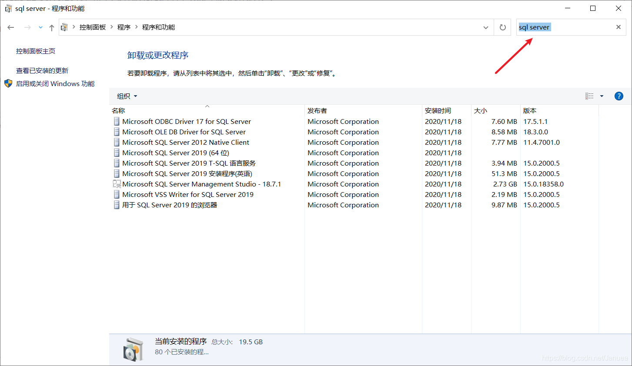The width and height of the screenshot is (632, 366).
Task: Click icon of 安装程序(英语) entry
Action: (117, 173)
